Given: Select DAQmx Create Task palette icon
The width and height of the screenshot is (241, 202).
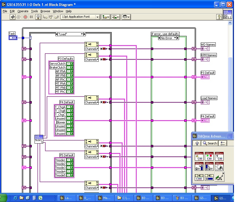Looking at the screenshot, I should click(x=199, y=156).
